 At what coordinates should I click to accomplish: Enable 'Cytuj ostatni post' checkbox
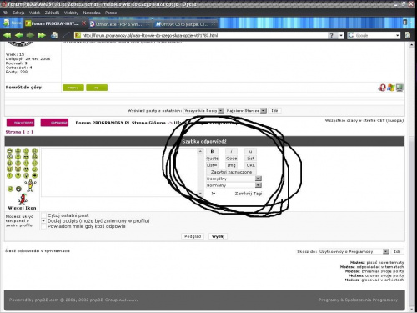43,215
